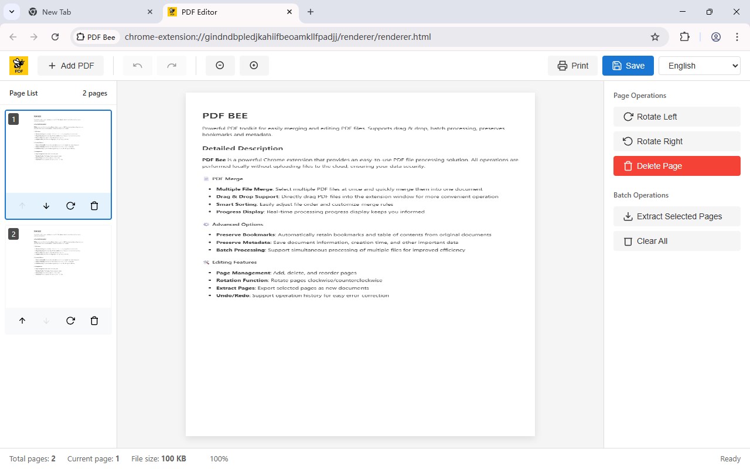Go back in browser history
Image resolution: width=750 pixels, height=469 pixels.
click(x=13, y=37)
